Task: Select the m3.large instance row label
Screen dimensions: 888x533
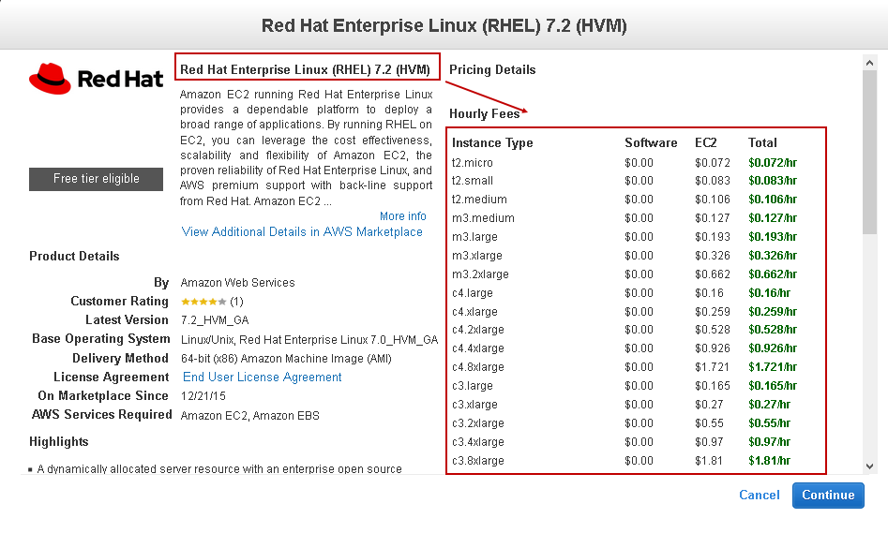Action: [x=474, y=237]
